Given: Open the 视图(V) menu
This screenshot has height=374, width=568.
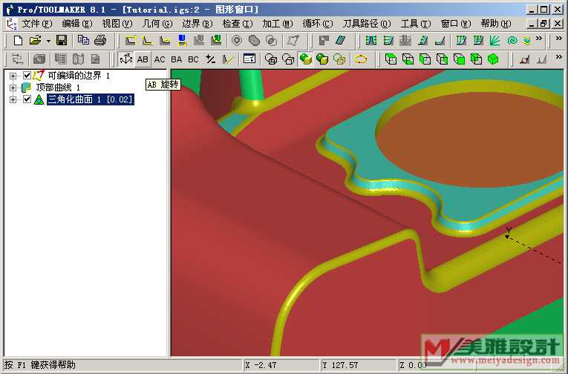Looking at the screenshot, I should point(117,24).
